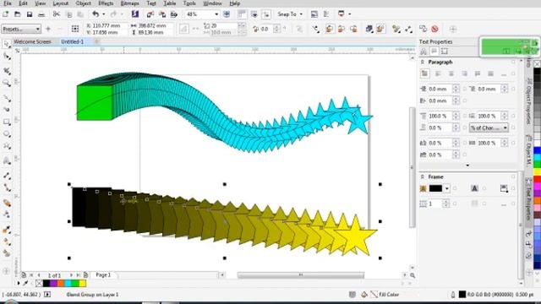Open the Effects menu
The width and height of the screenshot is (541, 304).
(x=106, y=3)
